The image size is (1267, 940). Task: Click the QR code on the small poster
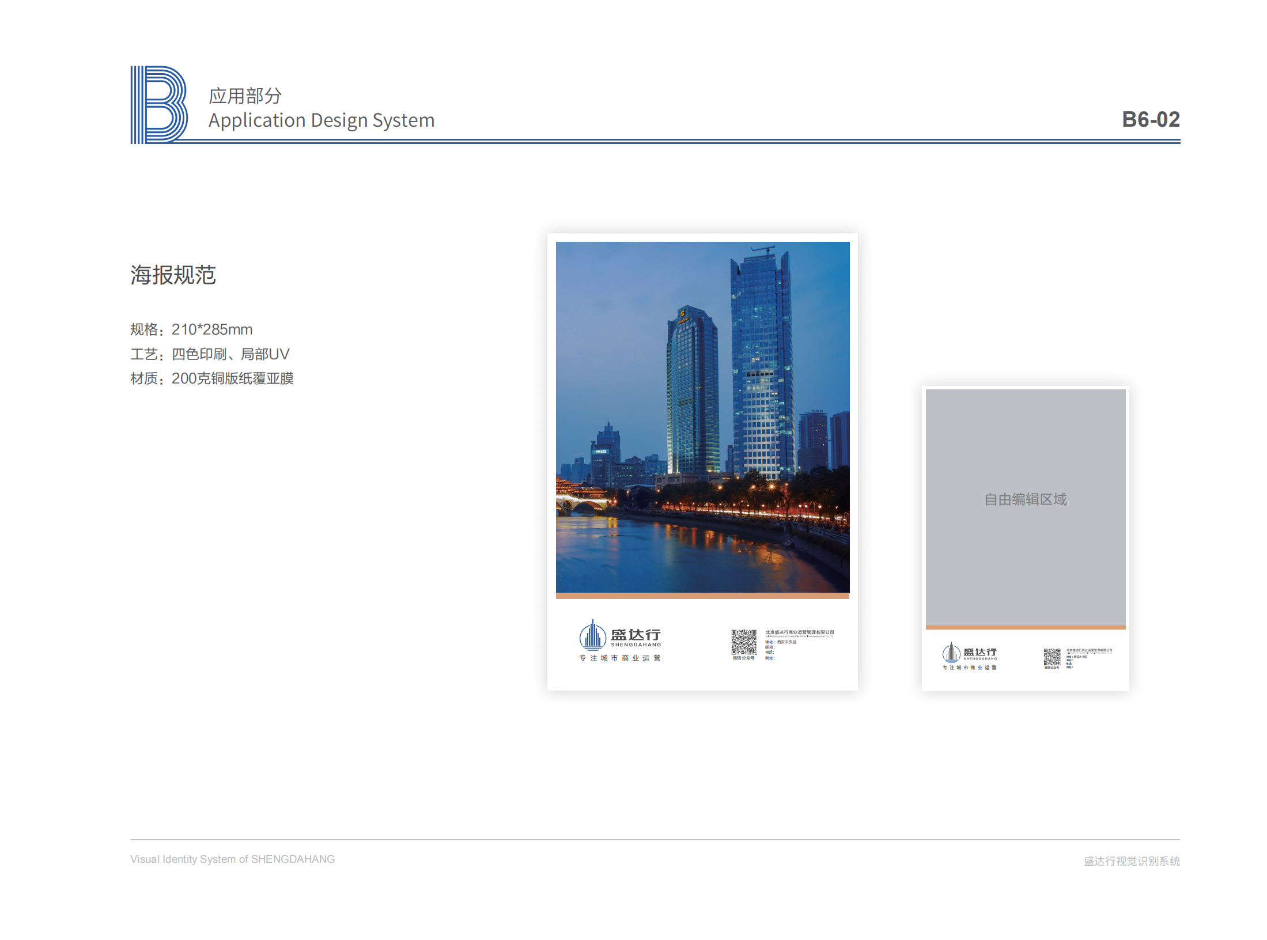1052,657
